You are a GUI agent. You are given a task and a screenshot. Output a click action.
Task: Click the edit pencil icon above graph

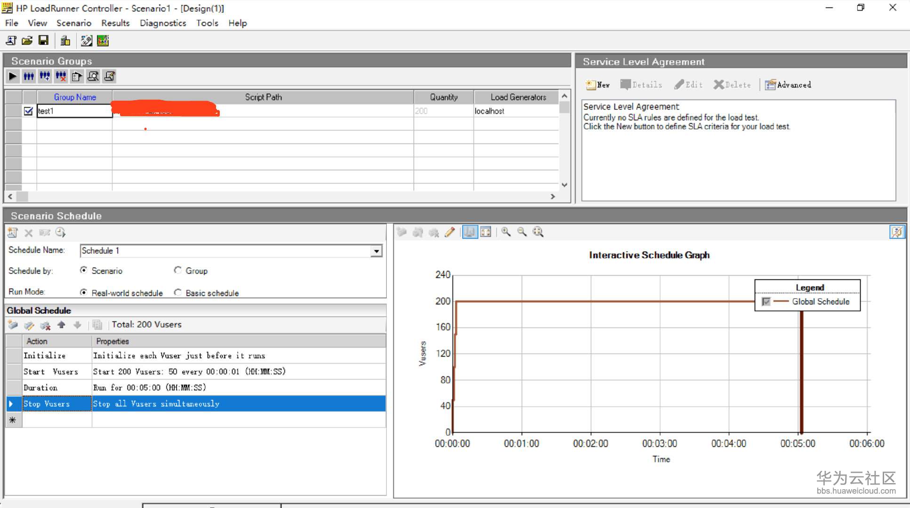pos(450,232)
